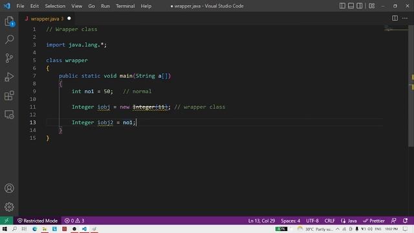The height and width of the screenshot is (233, 414).
Task: Click the remote window indicator in status bar
Action: pos(6,220)
